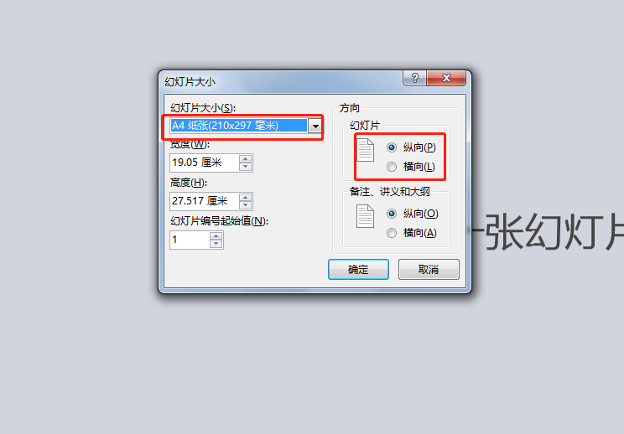Close the 幻灯片大小 dialog
624x434 pixels.
(x=446, y=78)
